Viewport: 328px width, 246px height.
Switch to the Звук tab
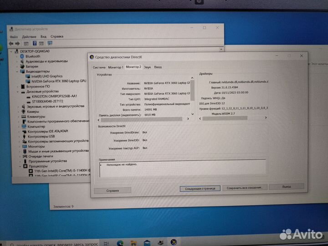148,67
